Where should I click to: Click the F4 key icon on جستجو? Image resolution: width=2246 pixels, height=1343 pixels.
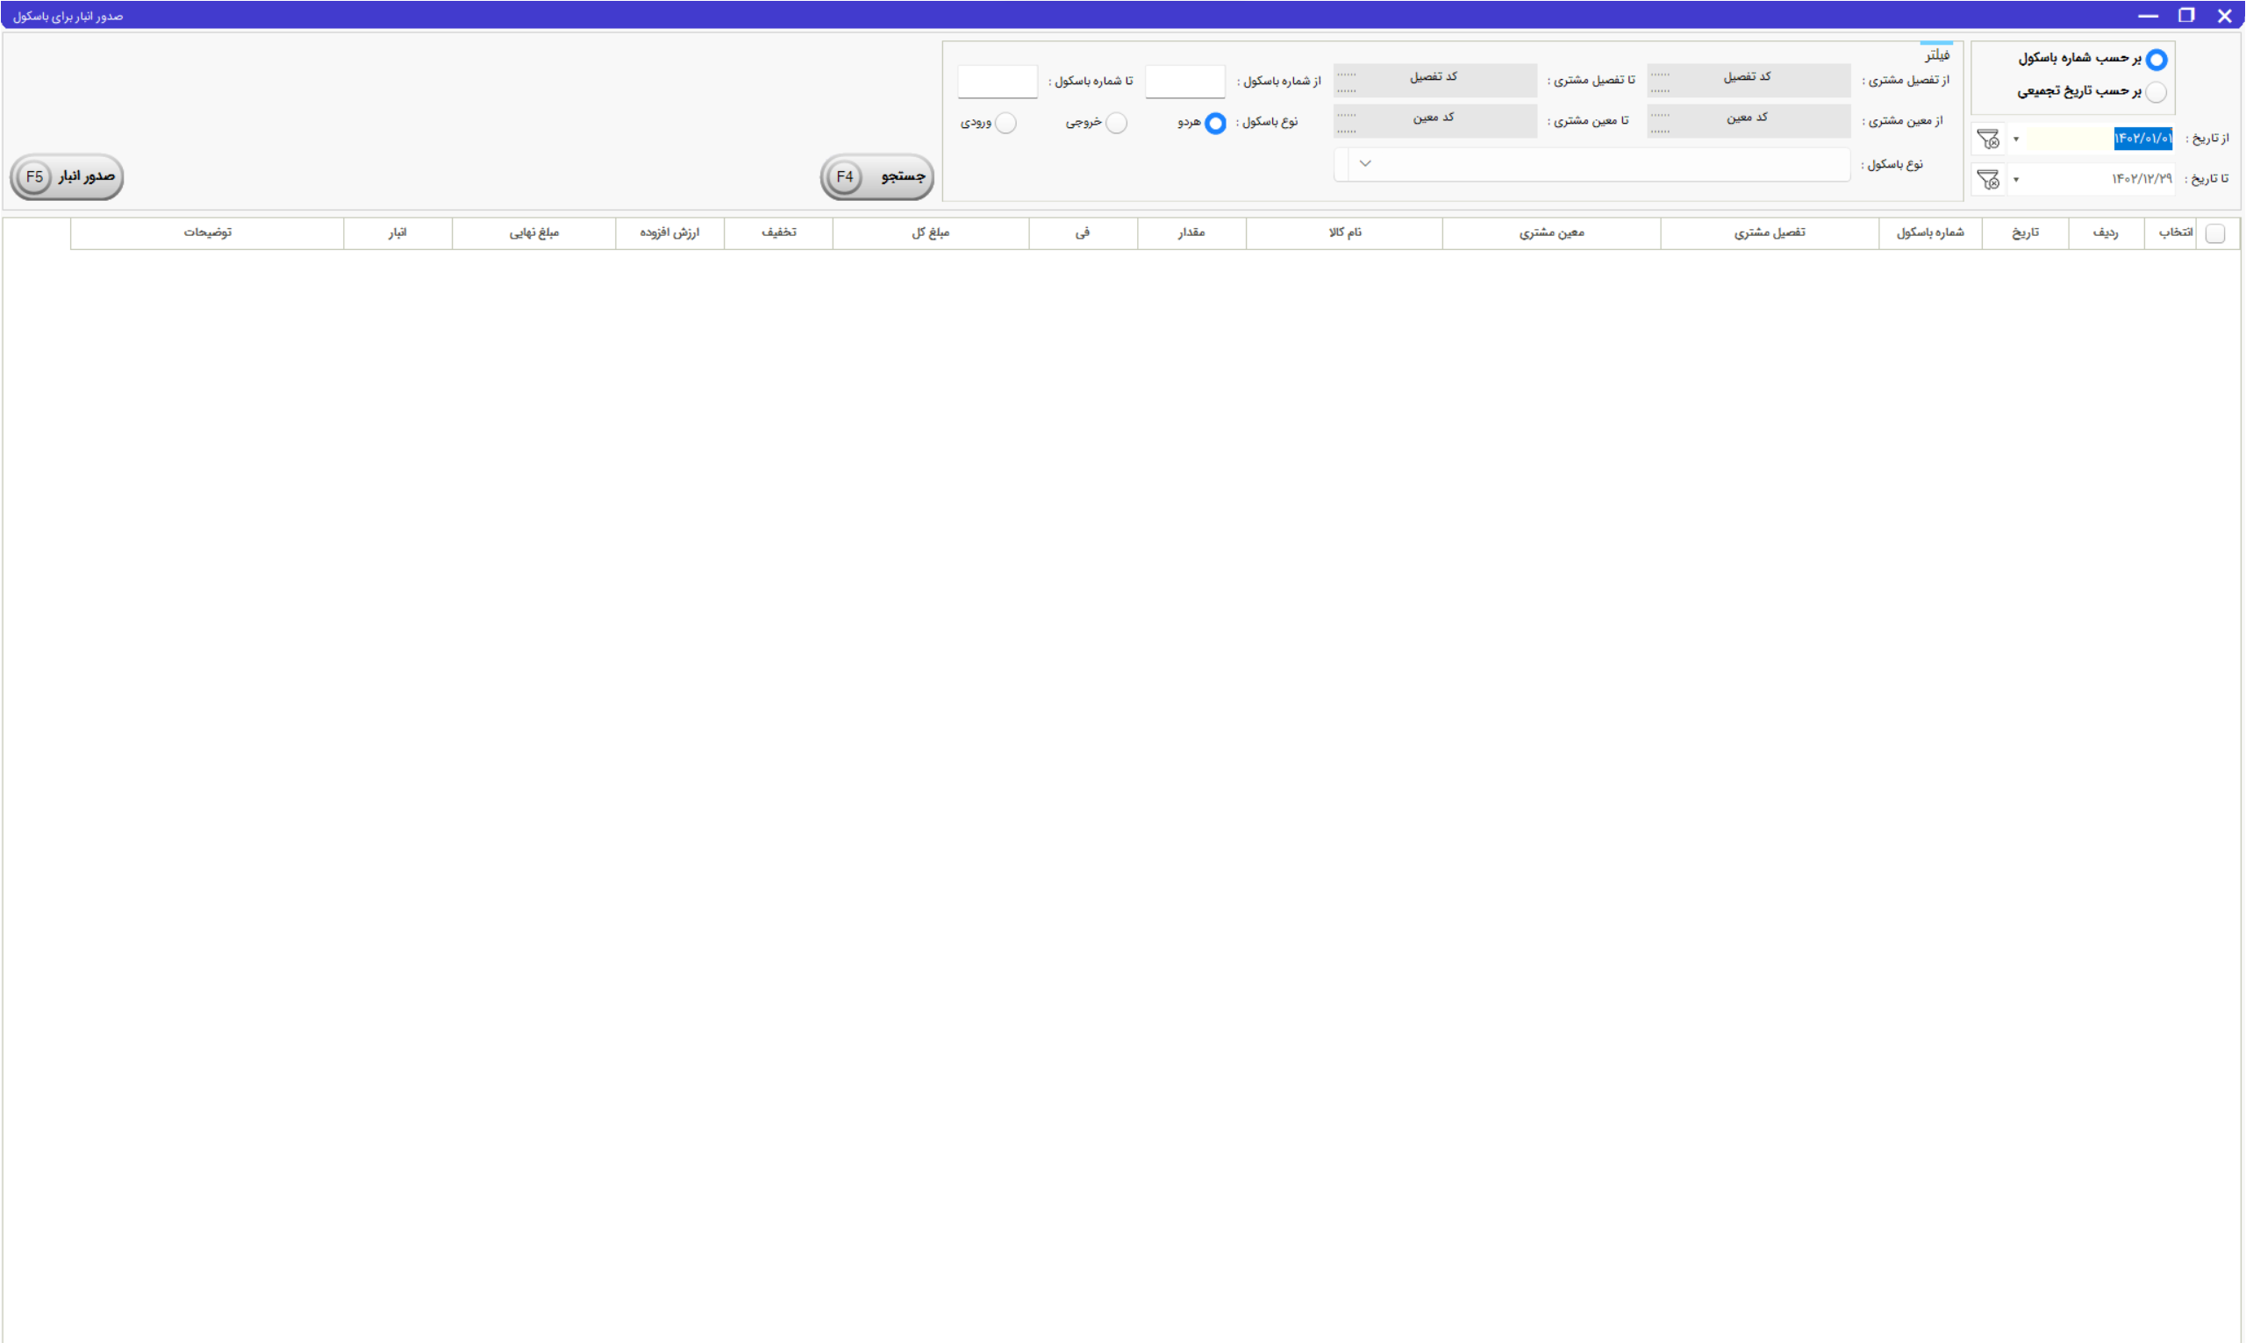coord(844,176)
